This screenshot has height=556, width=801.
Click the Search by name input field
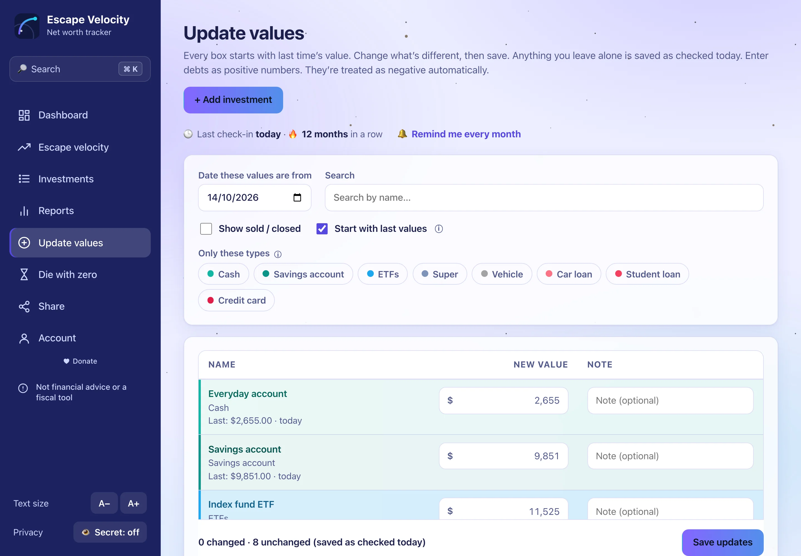pos(544,198)
